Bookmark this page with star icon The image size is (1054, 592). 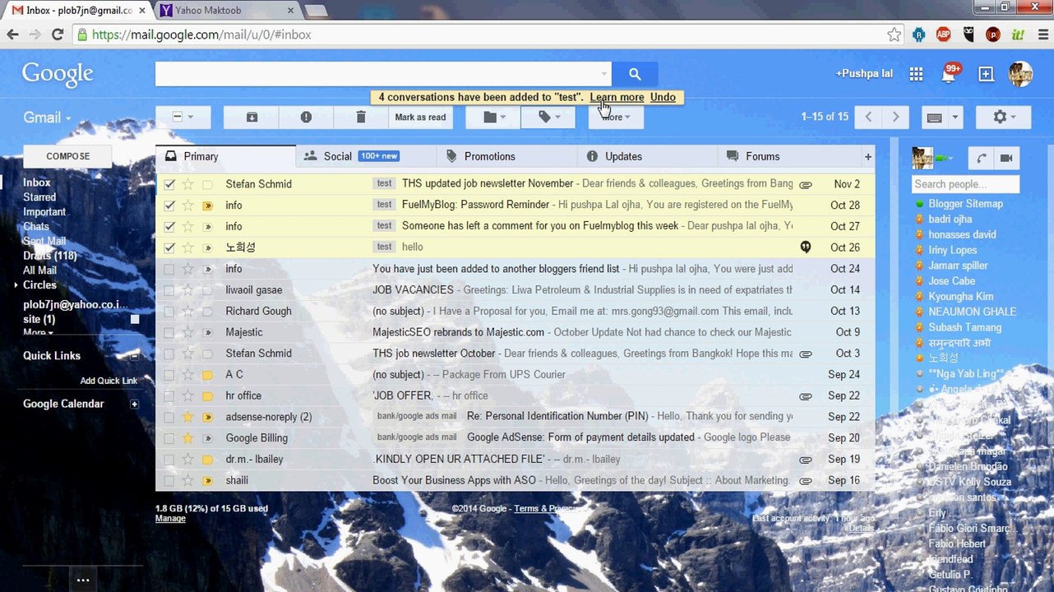894,35
